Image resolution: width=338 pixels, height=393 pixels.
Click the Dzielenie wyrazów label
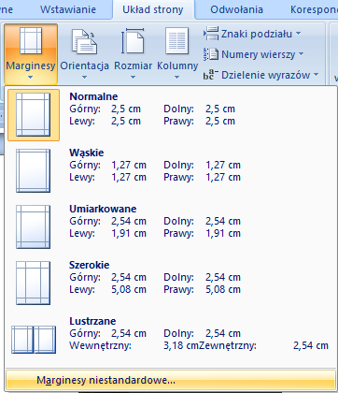[266, 75]
